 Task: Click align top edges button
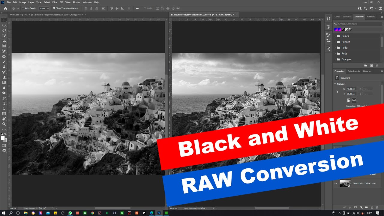(112, 8)
